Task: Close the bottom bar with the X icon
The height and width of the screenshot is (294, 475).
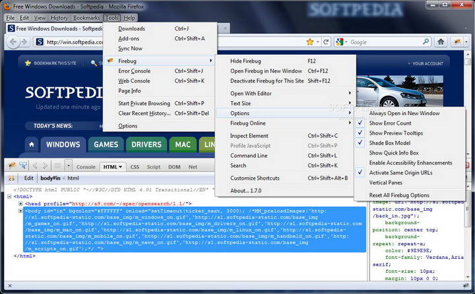Action: coord(10,285)
